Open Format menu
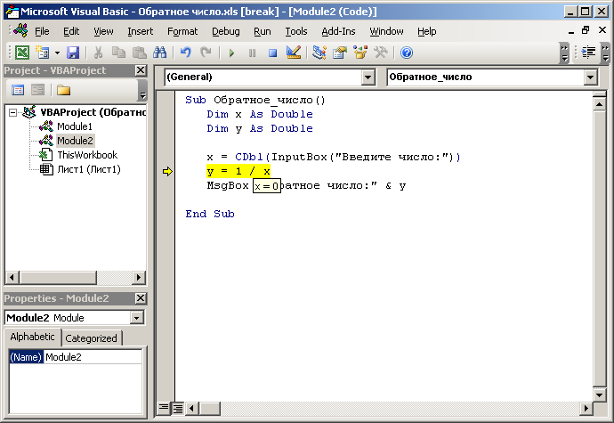The image size is (614, 423). (x=182, y=31)
